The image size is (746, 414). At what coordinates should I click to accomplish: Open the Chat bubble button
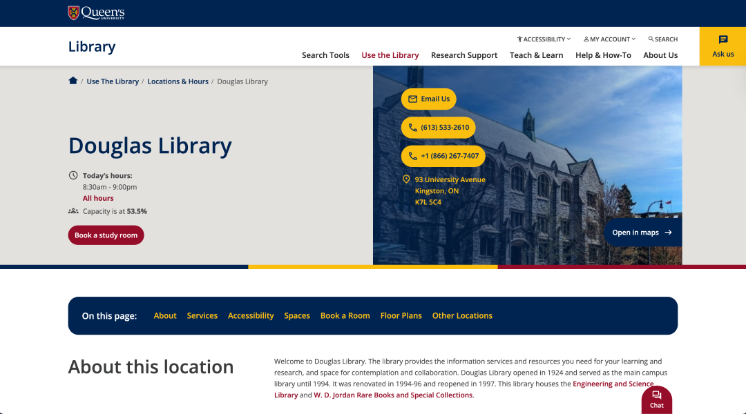[656, 400]
